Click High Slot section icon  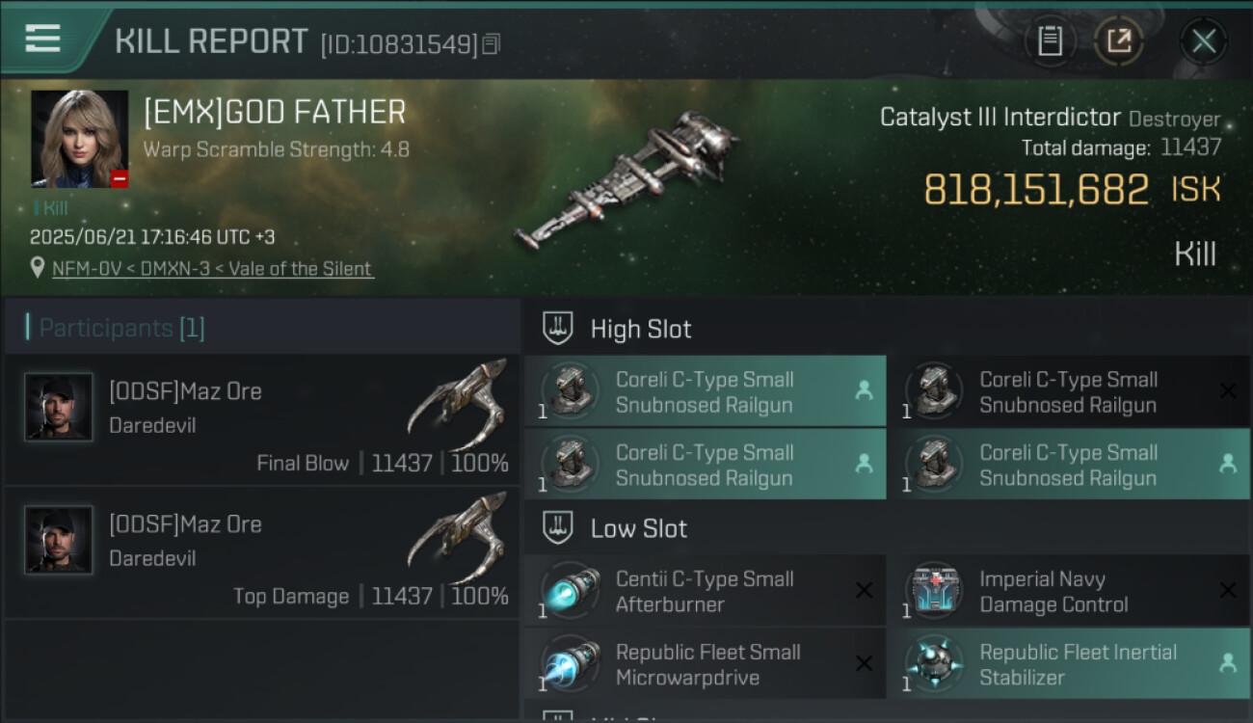pyautogui.click(x=558, y=329)
